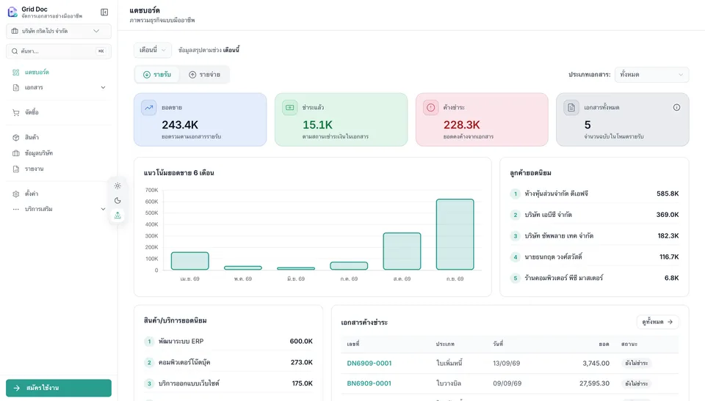Screen dimensions: 705x401
Task: Click the ยอด column header
Action: (x=604, y=344)
